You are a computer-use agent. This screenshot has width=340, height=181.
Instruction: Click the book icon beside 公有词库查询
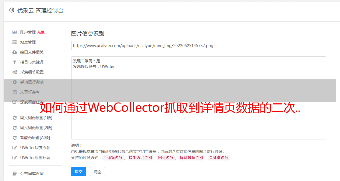click(x=15, y=174)
